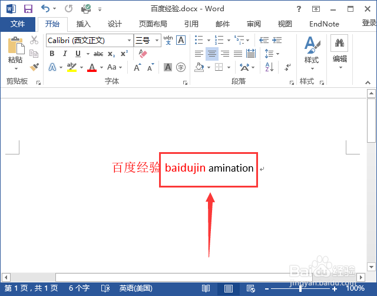Viewport: 377px width, 296px height.
Task: Click the Paste clipboard icon
Action: tap(16, 46)
